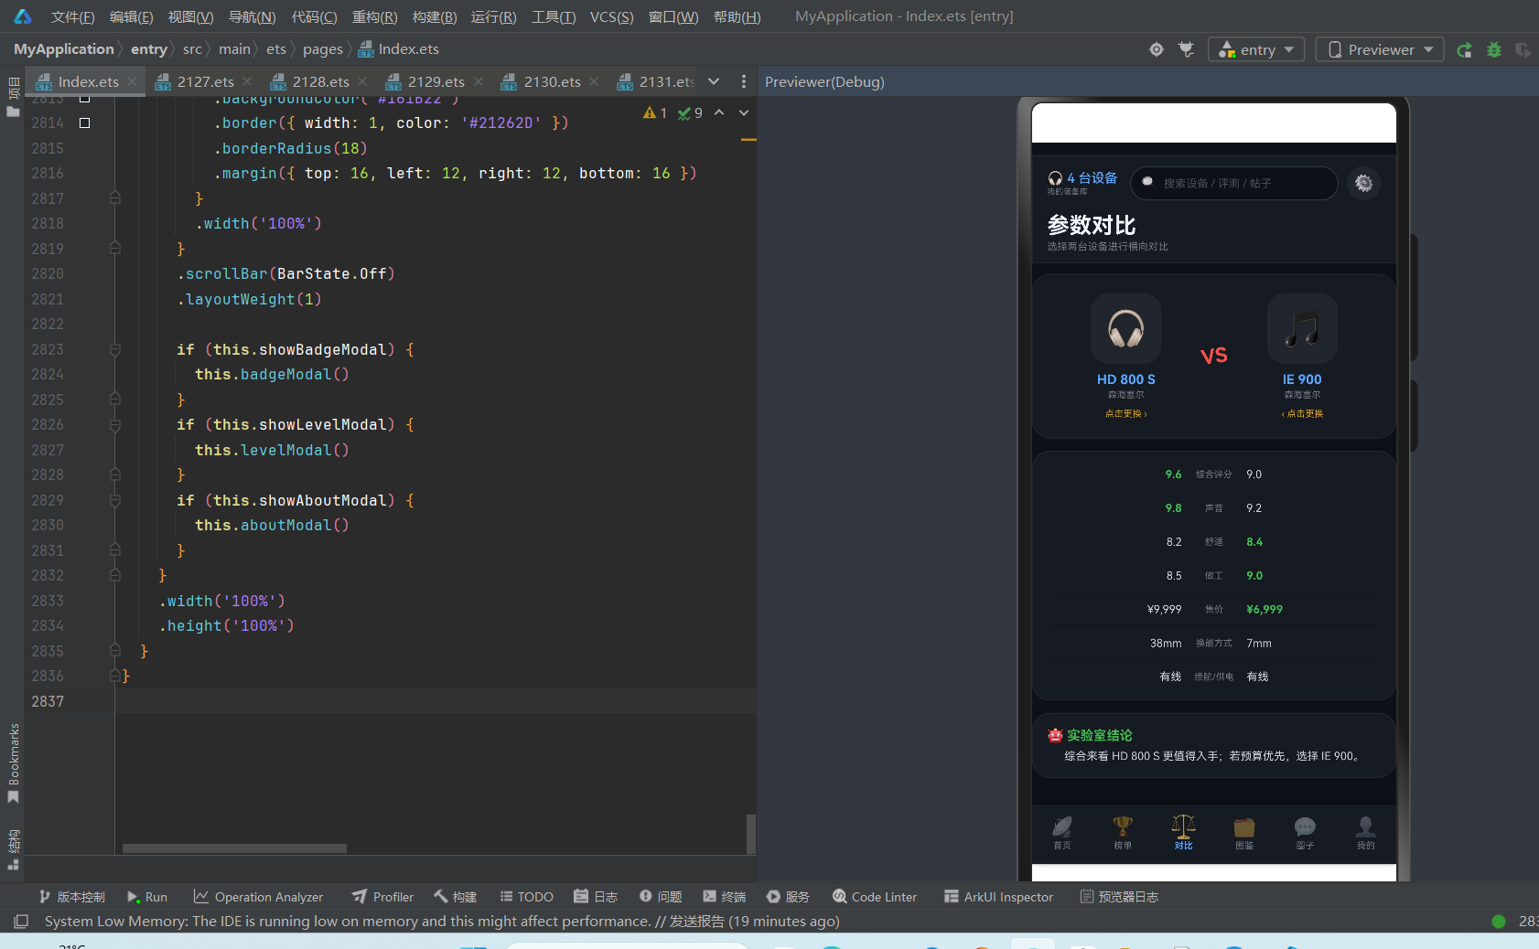Open the 日志 log panel
Viewport: 1539px width, 949px height.
(x=596, y=897)
